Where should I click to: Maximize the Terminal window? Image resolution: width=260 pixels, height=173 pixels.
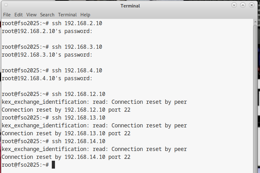point(243,5)
